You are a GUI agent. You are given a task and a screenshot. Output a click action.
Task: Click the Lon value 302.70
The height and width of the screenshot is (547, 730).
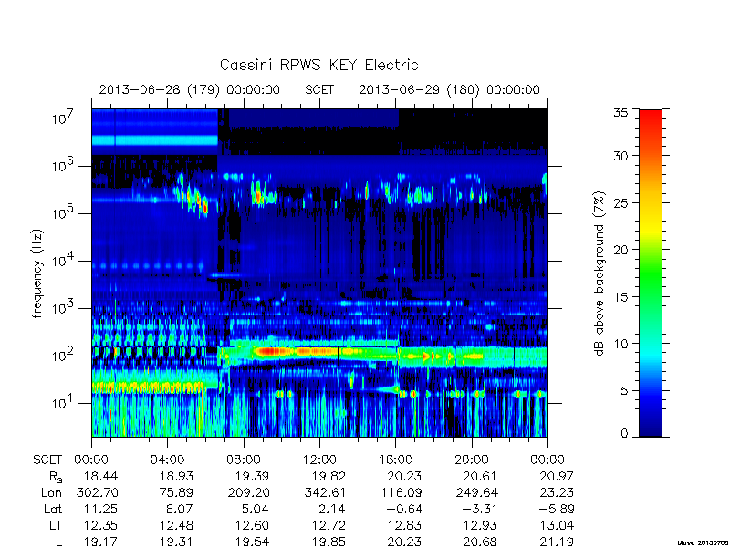click(98, 492)
